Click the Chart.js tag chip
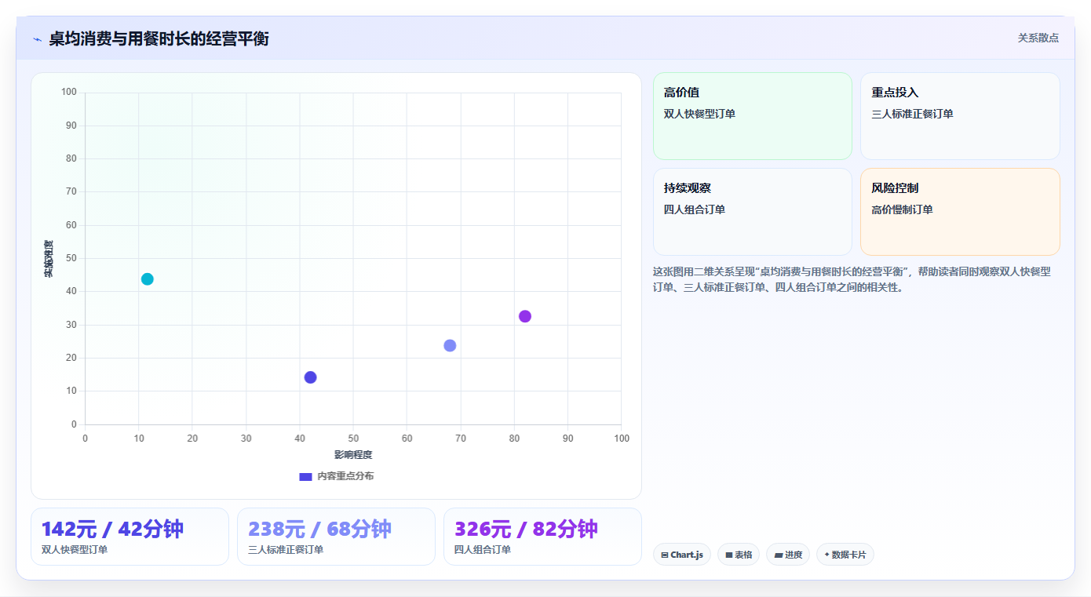 [x=682, y=555]
